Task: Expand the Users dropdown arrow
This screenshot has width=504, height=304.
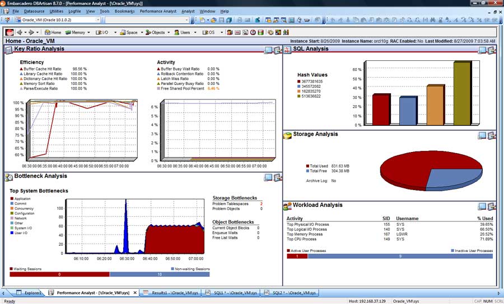Action: [x=195, y=32]
